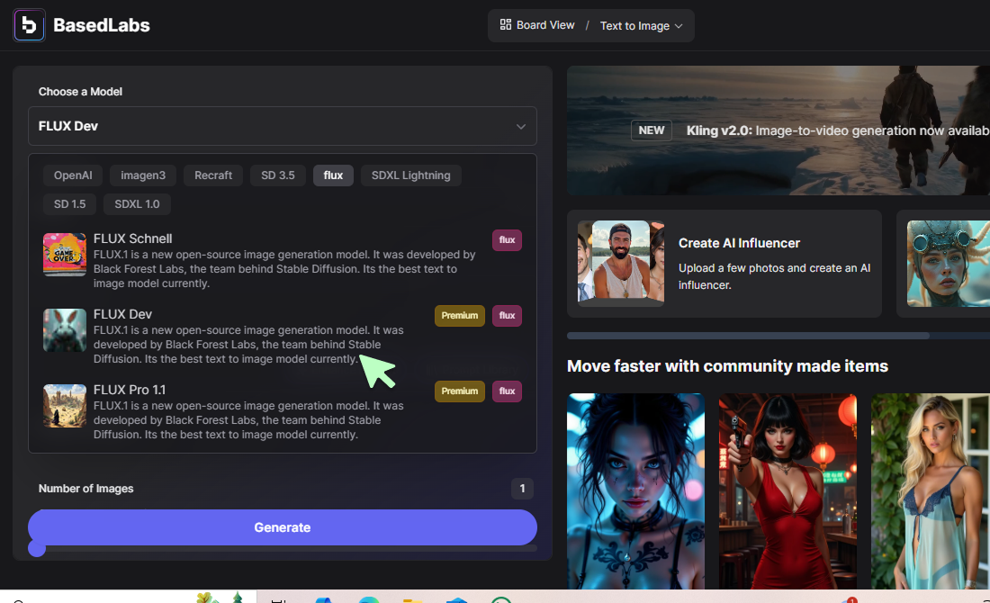Viewport: 990px width, 603px height.
Task: Show the Recraft model tab
Action: tap(213, 175)
